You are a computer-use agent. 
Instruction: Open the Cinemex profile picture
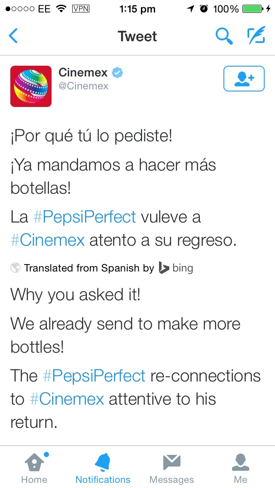31,86
